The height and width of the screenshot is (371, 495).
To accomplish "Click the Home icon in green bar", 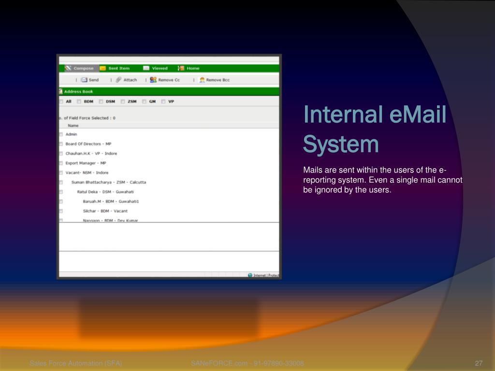I will (x=181, y=68).
